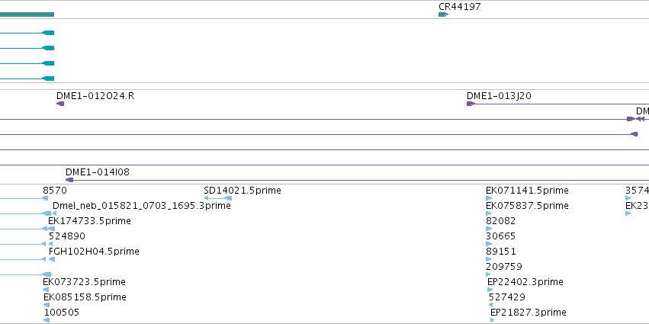This screenshot has width=649, height=324.
Task: Click the 8570 feature label
Action: [55, 191]
